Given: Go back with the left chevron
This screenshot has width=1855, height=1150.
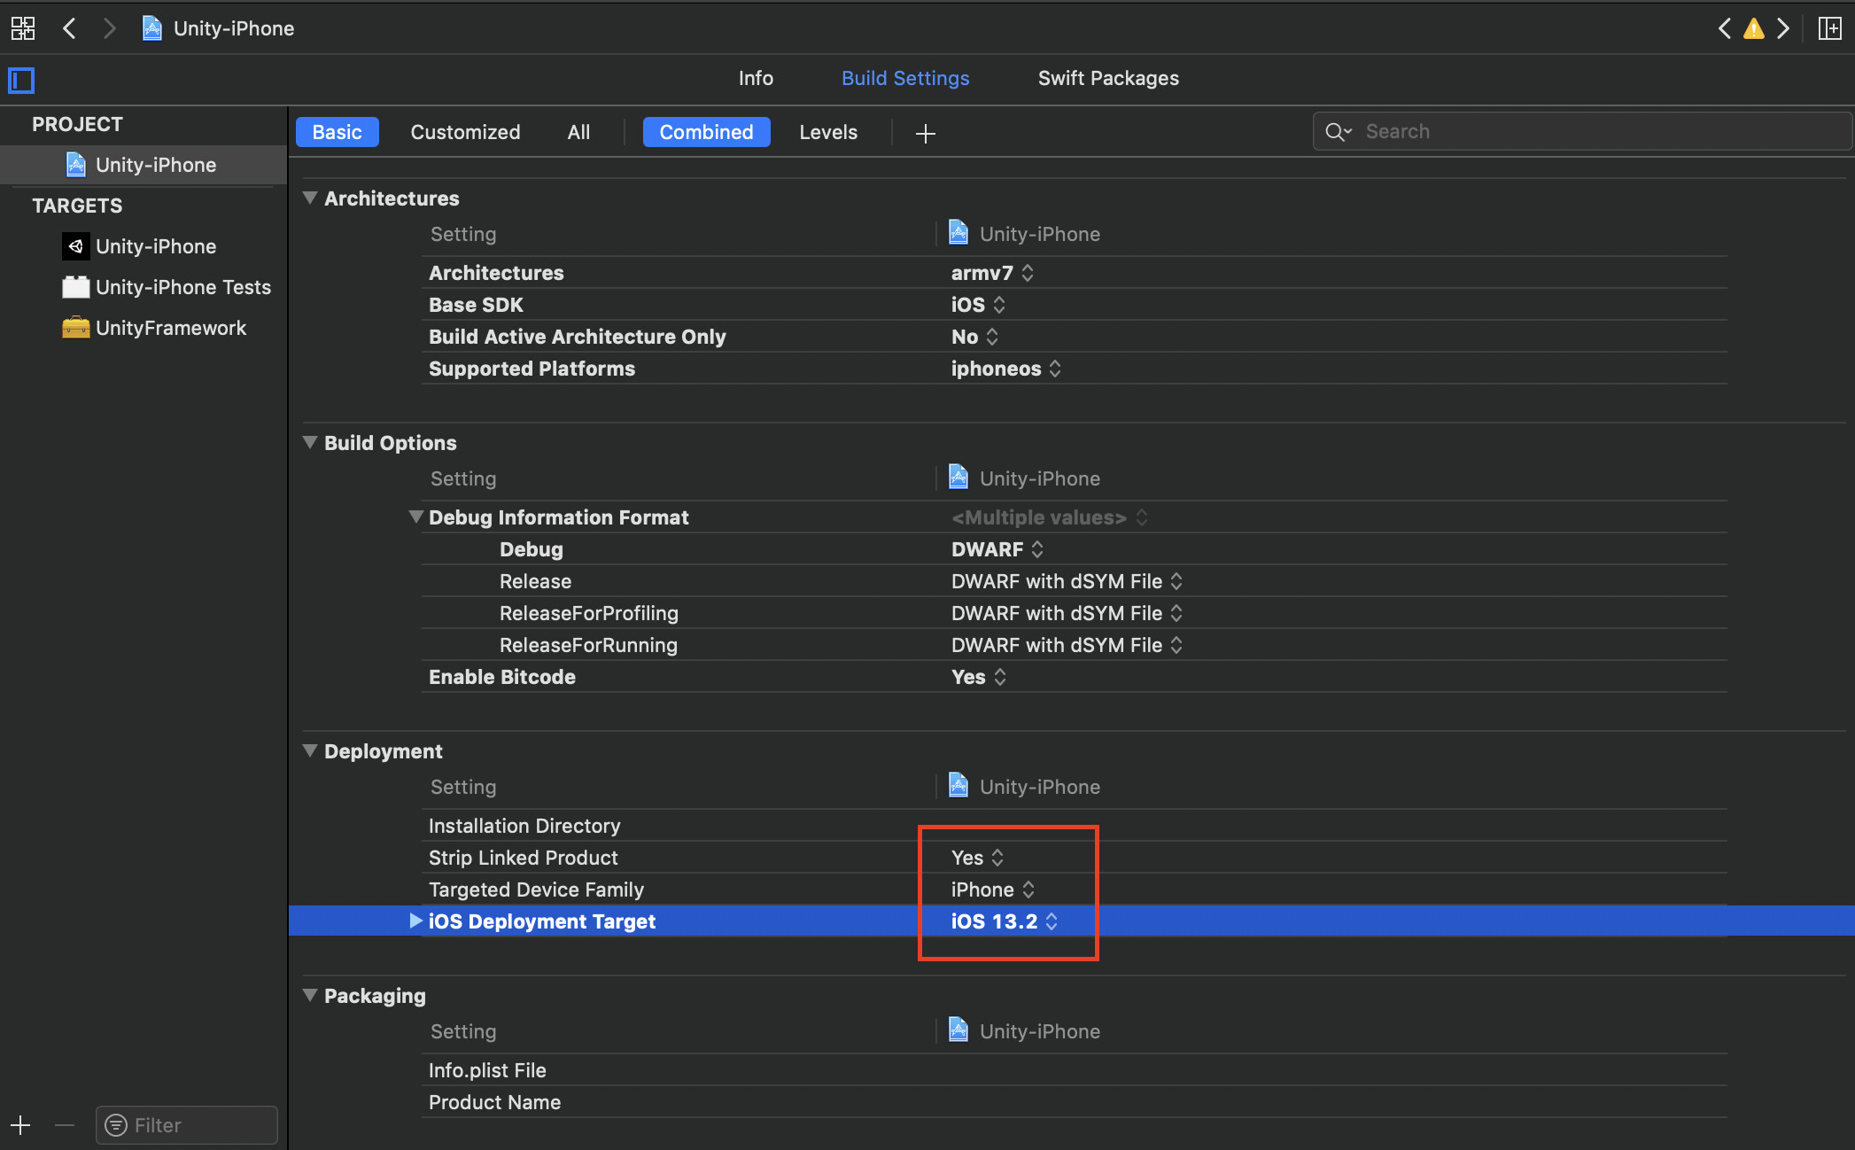Looking at the screenshot, I should (x=70, y=28).
